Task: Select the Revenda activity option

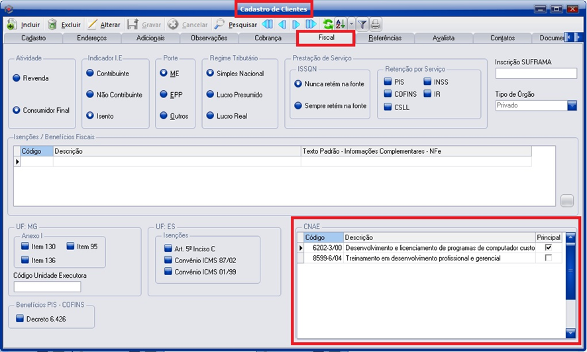Action: click(17, 78)
